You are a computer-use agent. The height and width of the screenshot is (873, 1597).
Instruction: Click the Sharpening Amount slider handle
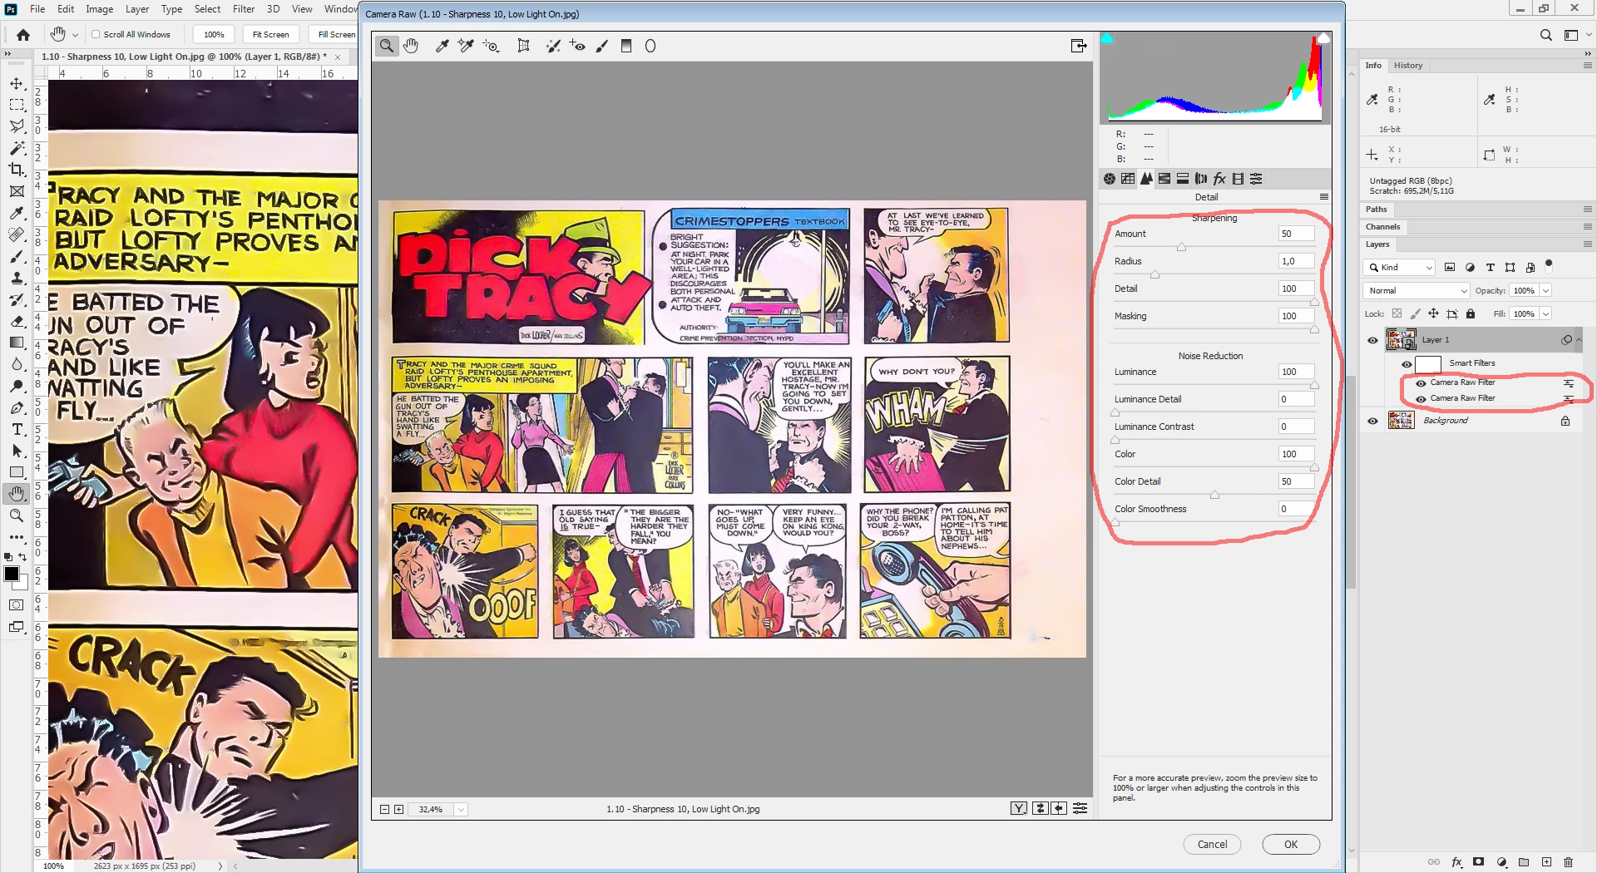(1181, 247)
